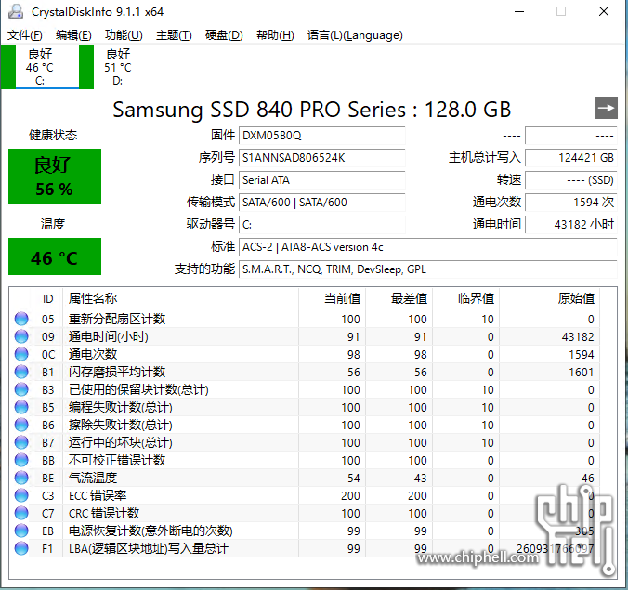Open the 帮助(H) menu
Viewport: 628px width, 590px height.
pyautogui.click(x=275, y=35)
